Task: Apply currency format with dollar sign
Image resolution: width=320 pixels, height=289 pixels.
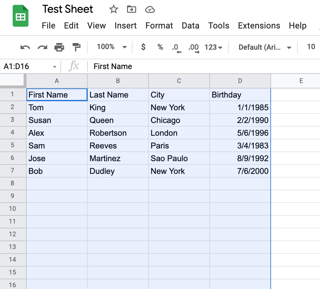Action: pyautogui.click(x=143, y=47)
